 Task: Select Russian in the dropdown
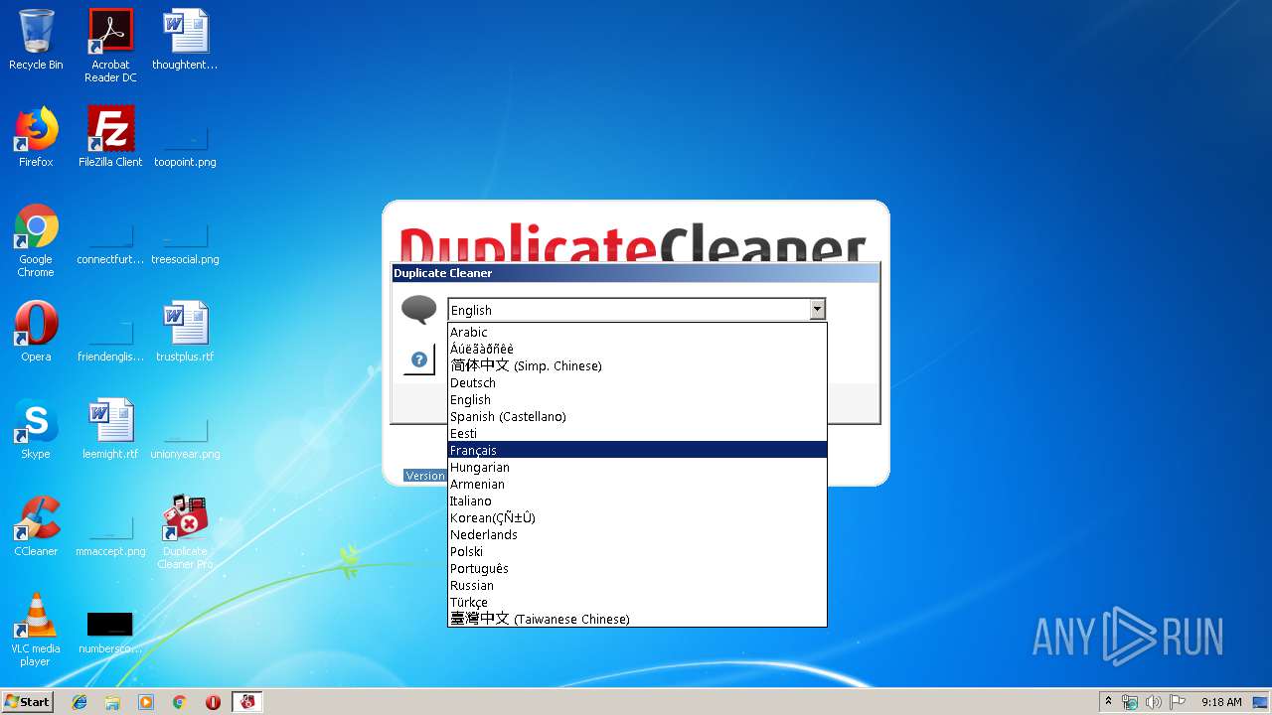pos(637,585)
